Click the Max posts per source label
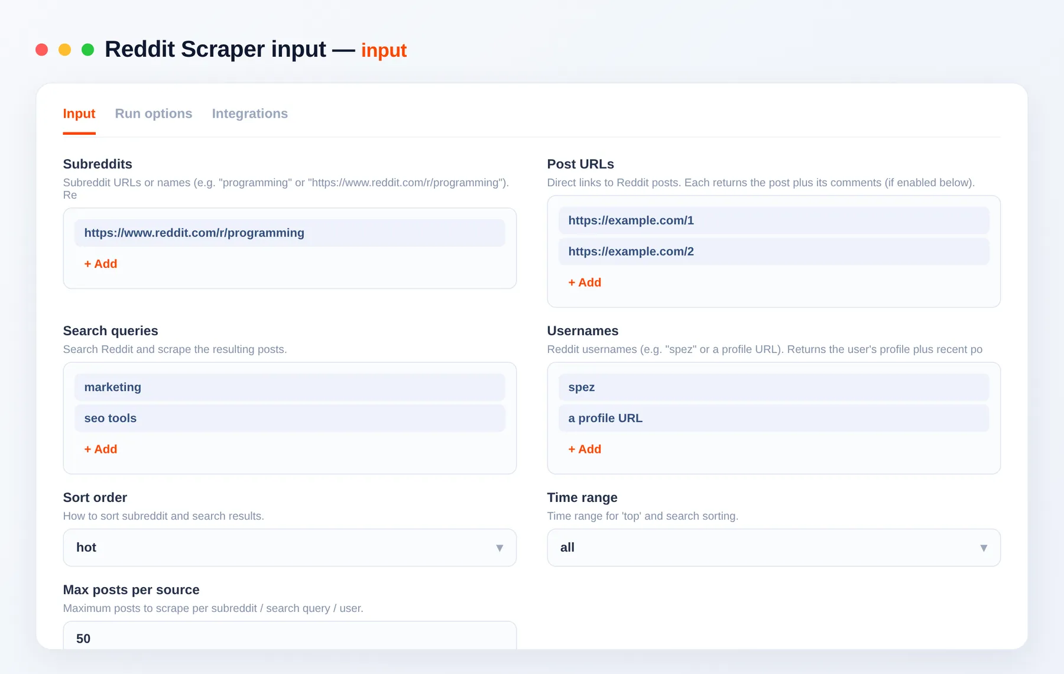Screen dimensions: 1064x674 click(131, 590)
